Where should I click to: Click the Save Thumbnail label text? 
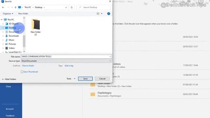click(31, 72)
